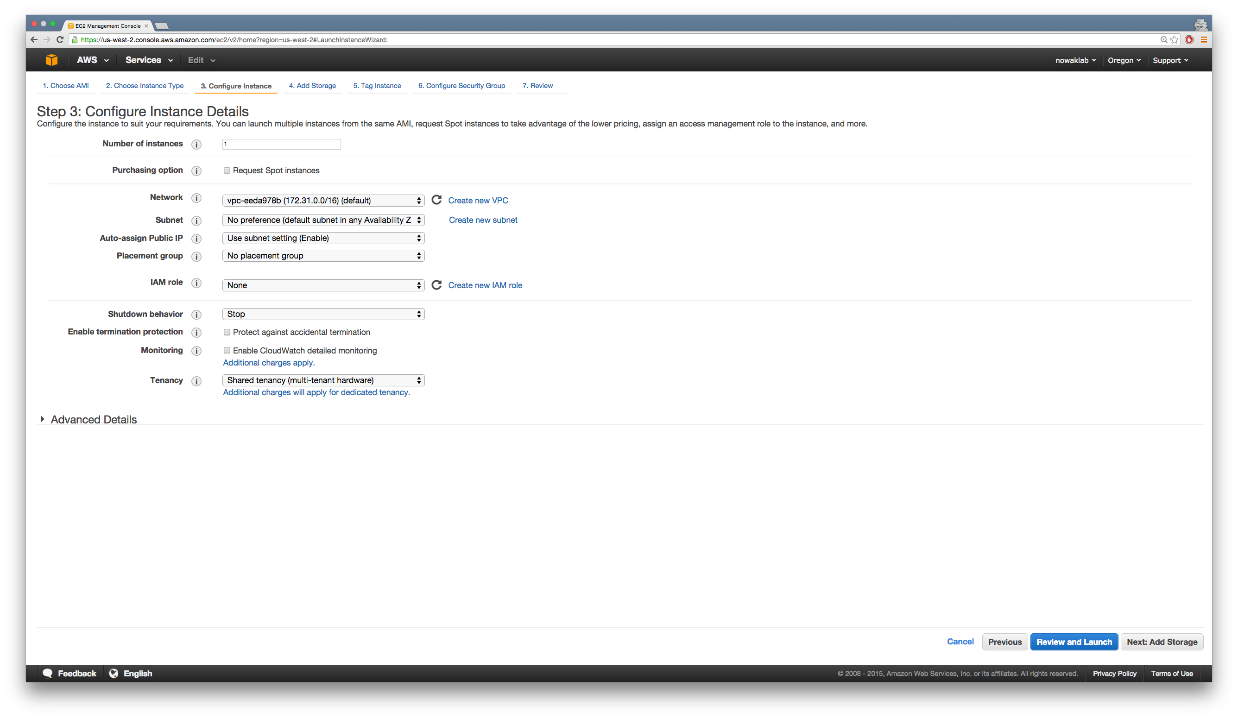Enable Request Spot instances checkbox
Viewport: 1238px width, 719px height.
coord(227,170)
